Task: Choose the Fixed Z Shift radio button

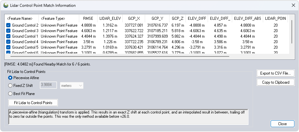Action: [x=10, y=86]
